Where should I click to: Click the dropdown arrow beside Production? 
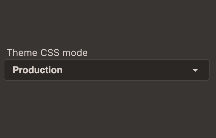[195, 71]
